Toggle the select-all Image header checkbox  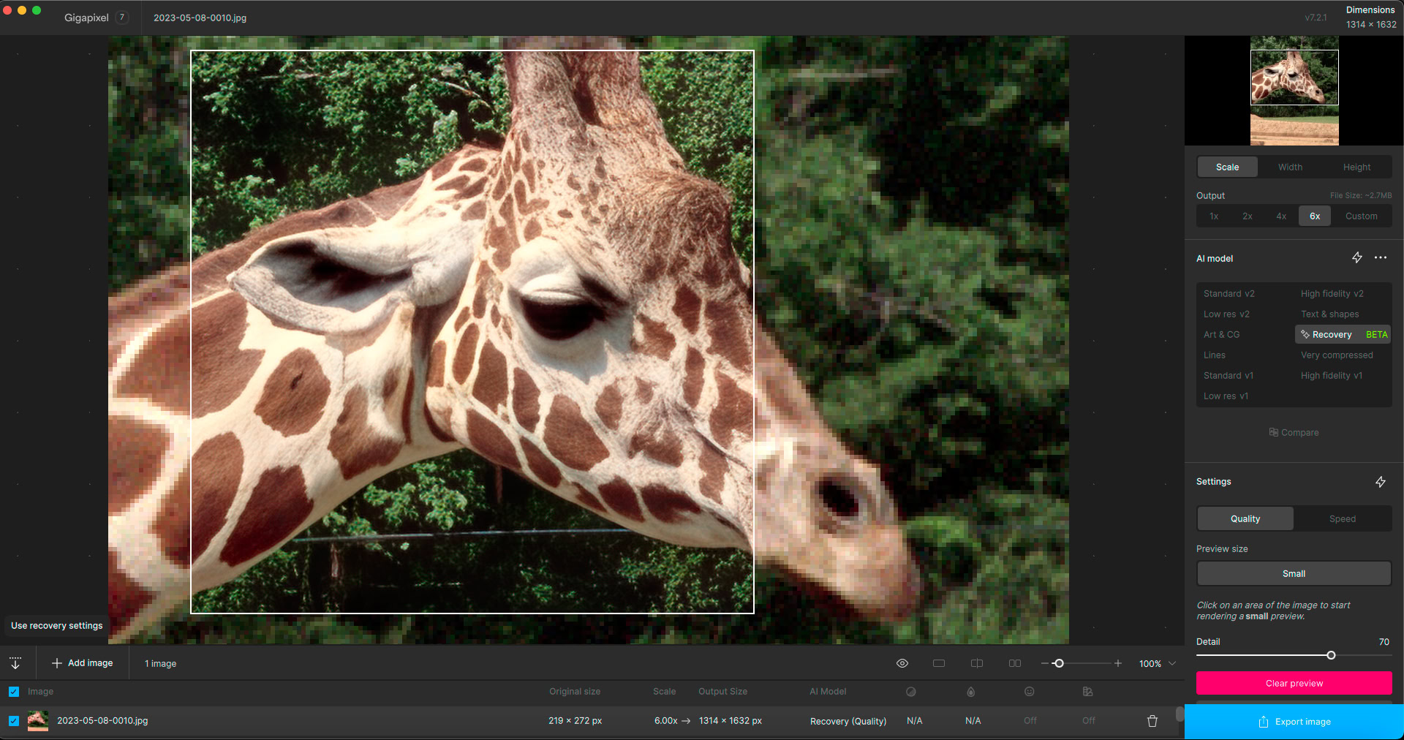[14, 692]
